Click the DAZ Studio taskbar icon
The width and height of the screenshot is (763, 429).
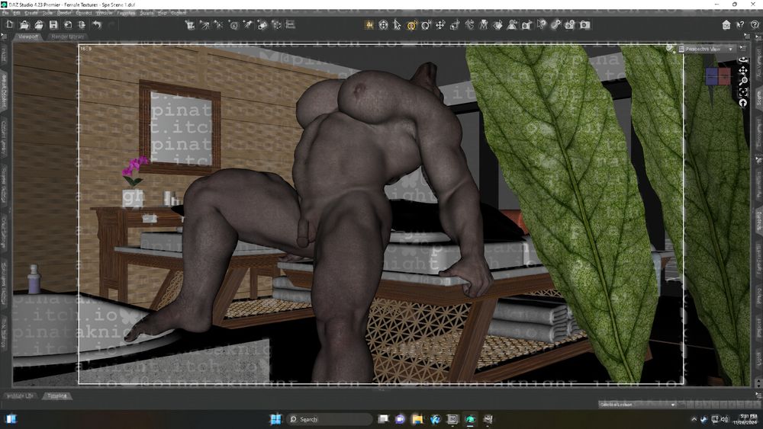point(470,419)
